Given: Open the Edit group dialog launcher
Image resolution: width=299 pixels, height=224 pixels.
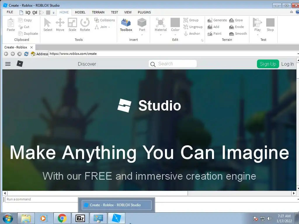Looking at the screenshot, I should pyautogui.click(x=202, y=40).
